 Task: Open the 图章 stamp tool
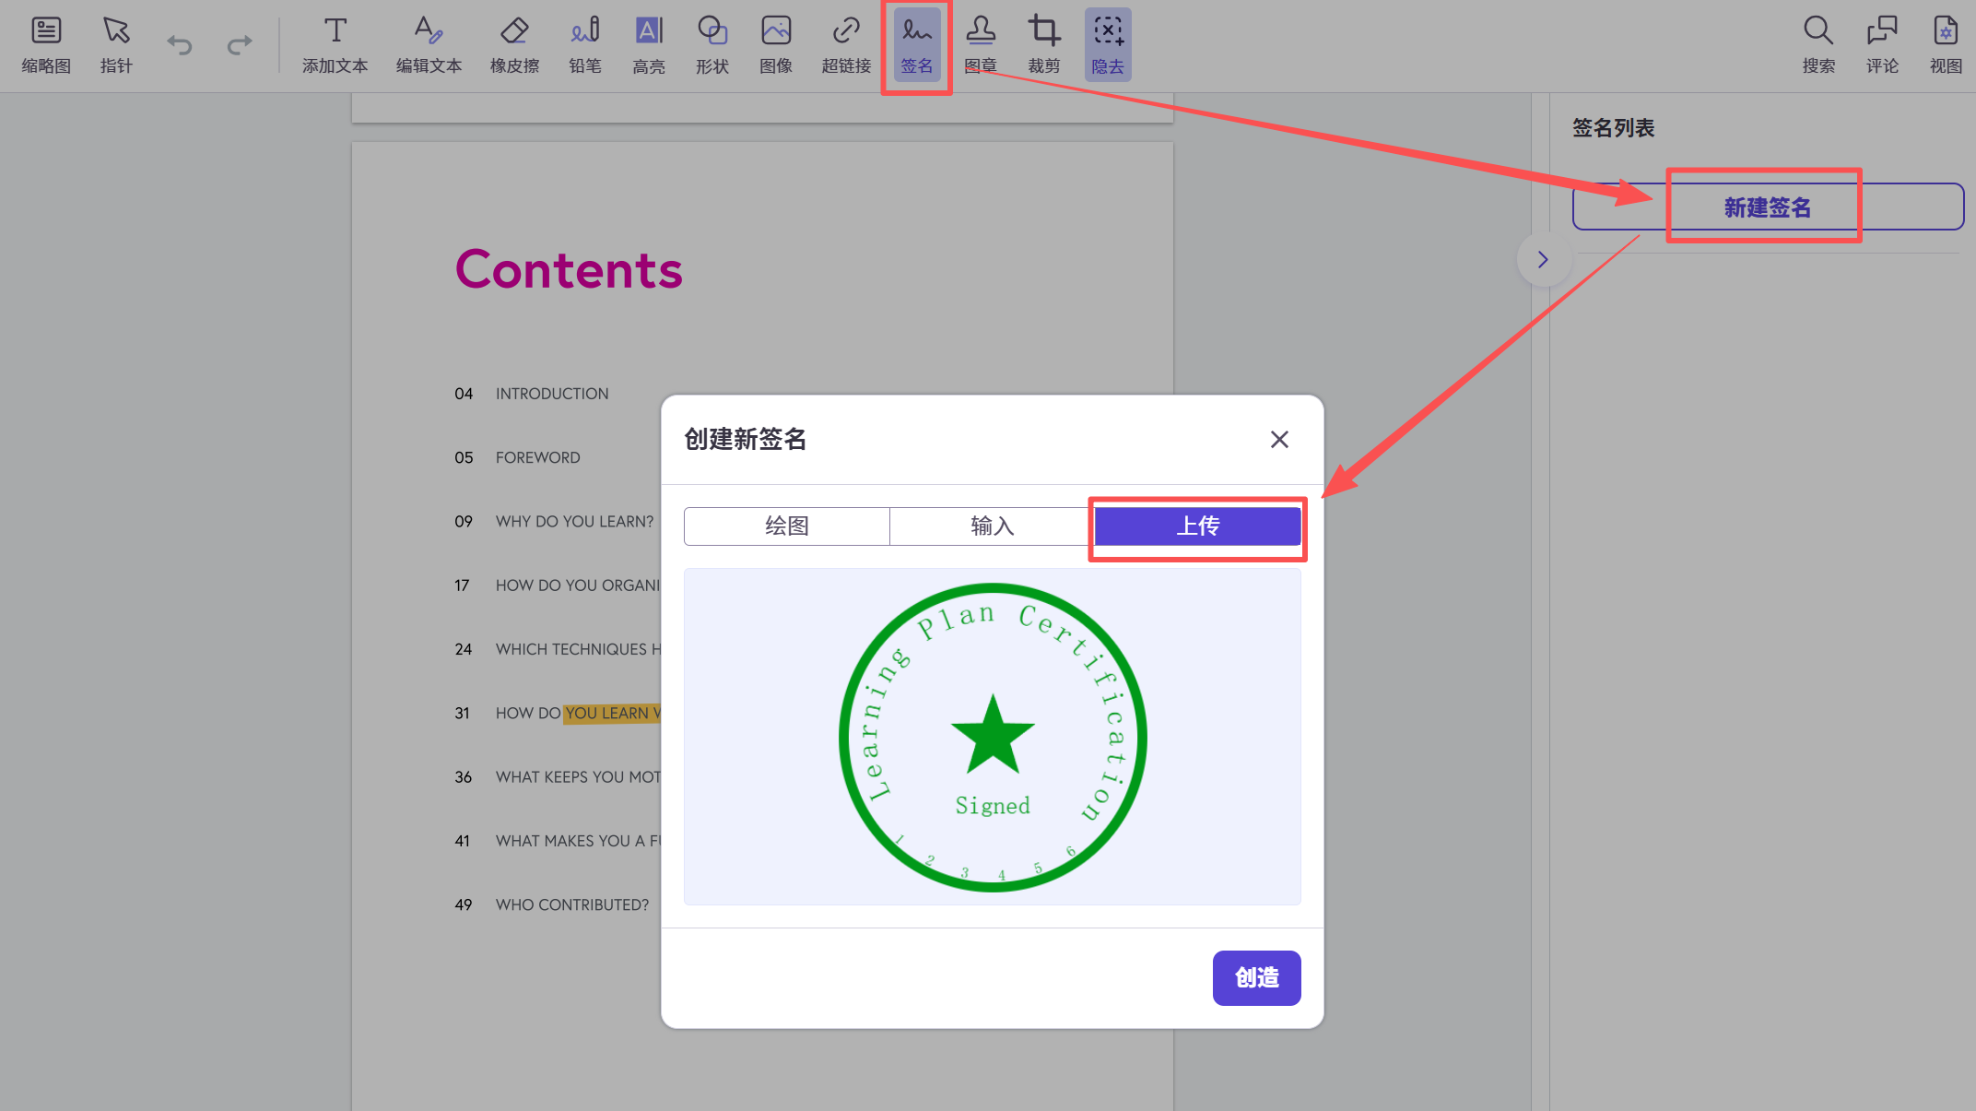(981, 43)
